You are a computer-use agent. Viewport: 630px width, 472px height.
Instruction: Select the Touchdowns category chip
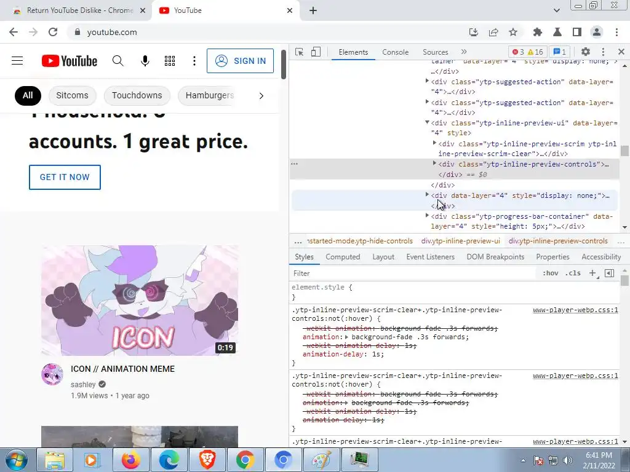click(x=137, y=95)
